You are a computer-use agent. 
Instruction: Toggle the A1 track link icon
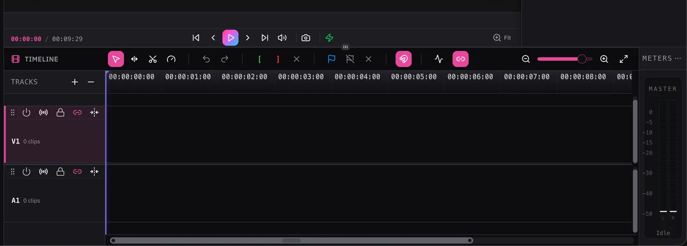tap(77, 171)
